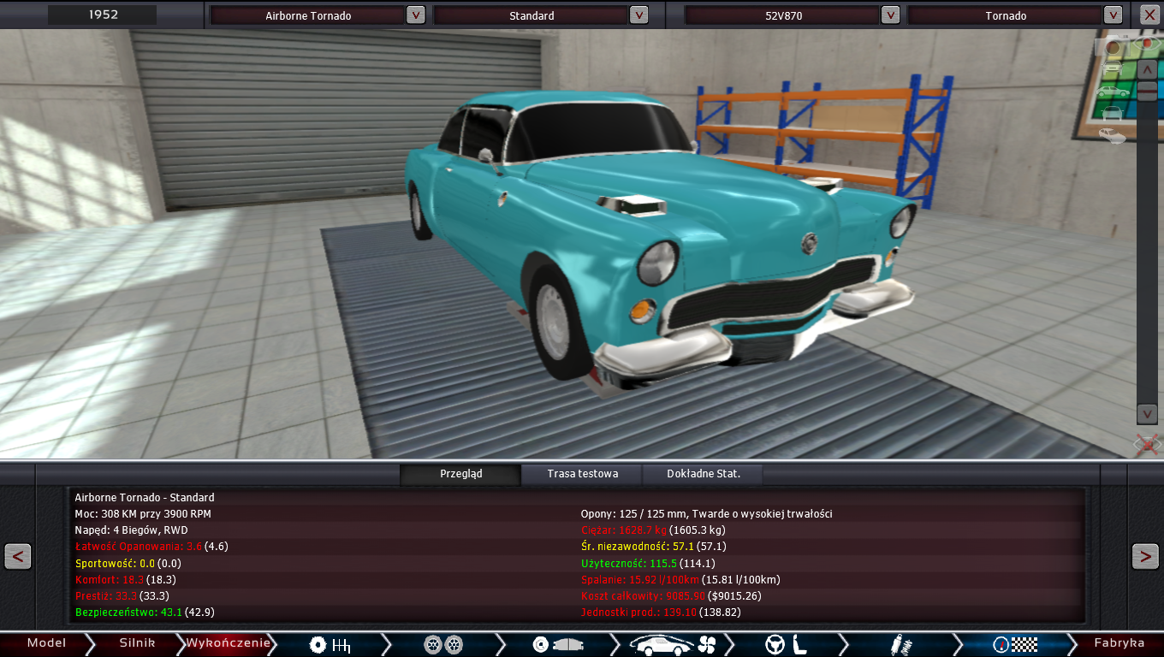The width and height of the screenshot is (1164, 657).
Task: Open the brakes section icon
Action: pyautogui.click(x=557, y=644)
